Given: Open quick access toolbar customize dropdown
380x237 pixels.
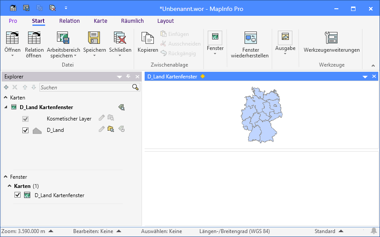Looking at the screenshot, I should tap(66, 8).
